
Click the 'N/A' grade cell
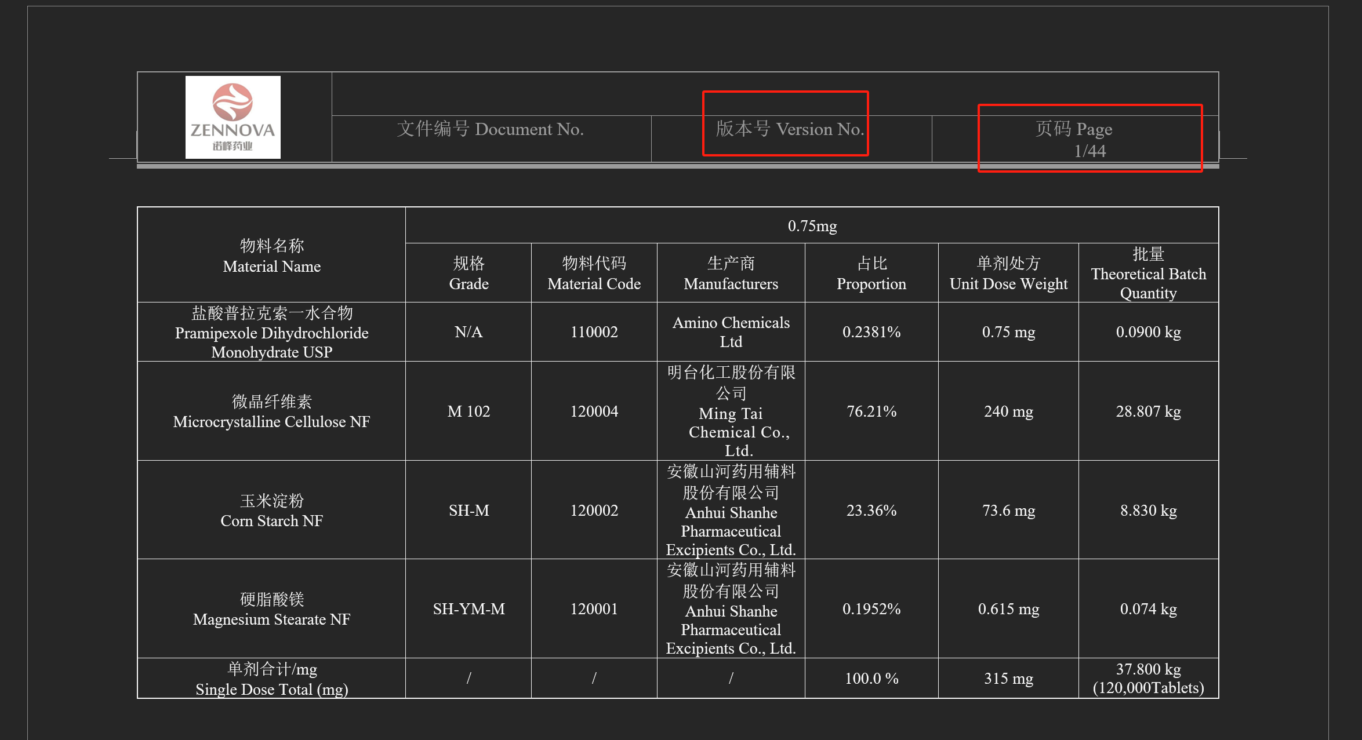(x=468, y=332)
